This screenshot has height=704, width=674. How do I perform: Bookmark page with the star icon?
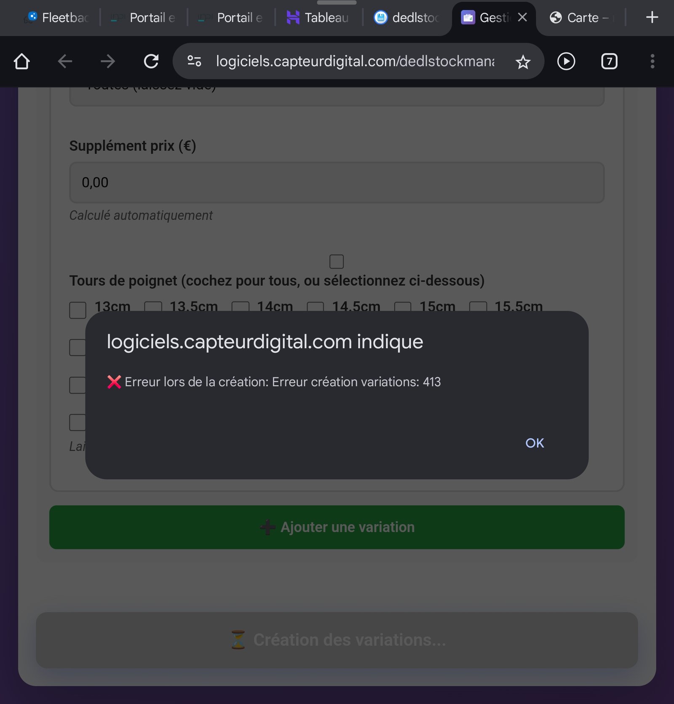tap(523, 62)
